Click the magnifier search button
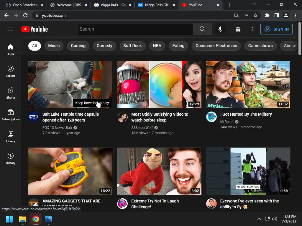The image size is (302, 226). 202,29
